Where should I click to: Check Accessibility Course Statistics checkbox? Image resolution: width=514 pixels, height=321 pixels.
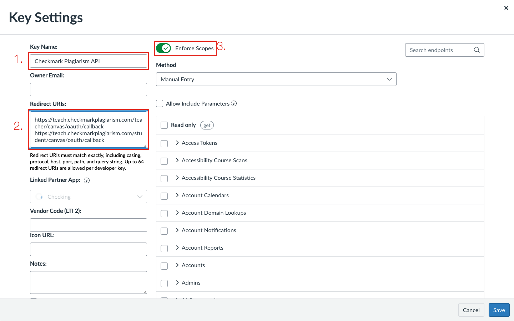pos(164,178)
